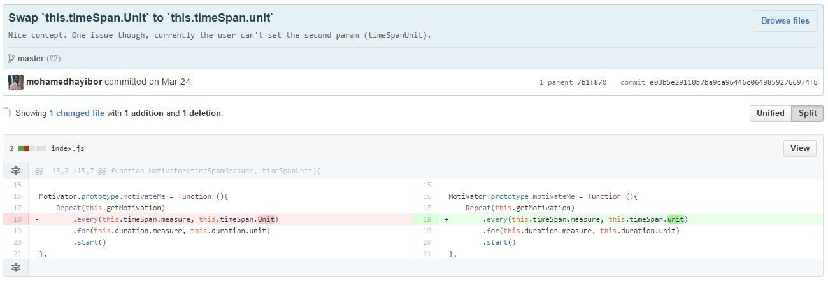Click the hunk header '@@ -15,7 +15,7 @@'
The image size is (828, 281).
[x=178, y=171]
